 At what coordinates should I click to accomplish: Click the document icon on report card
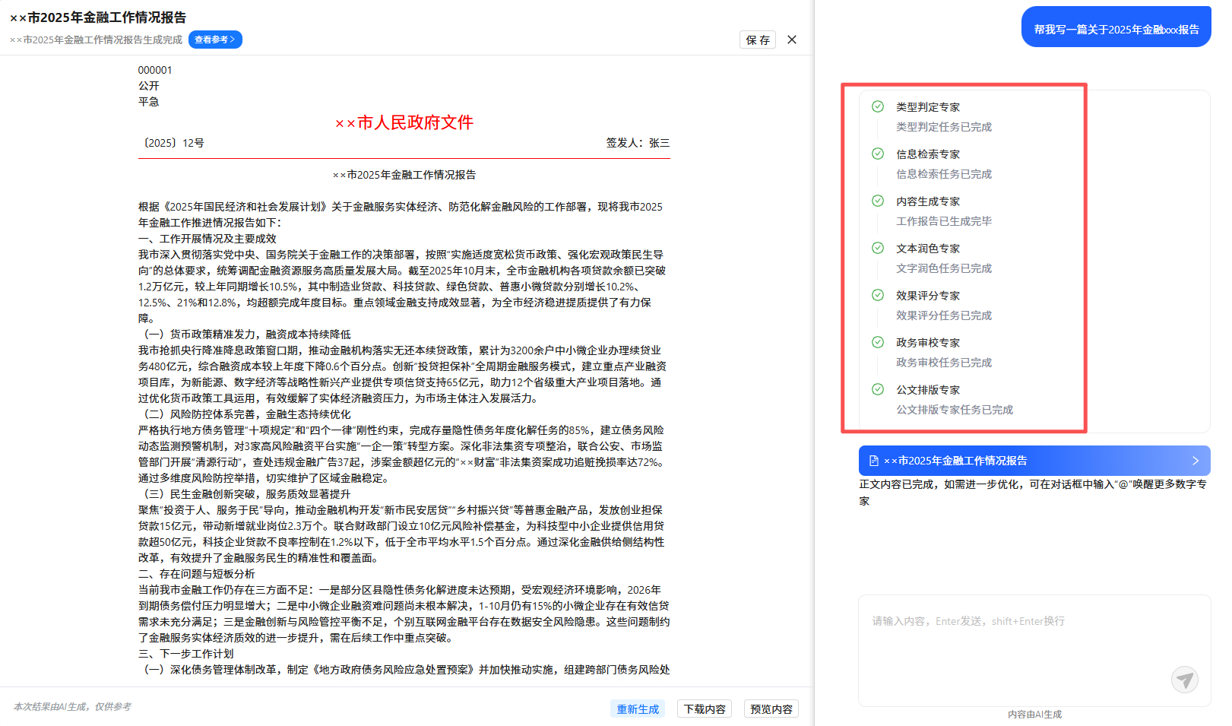(874, 461)
